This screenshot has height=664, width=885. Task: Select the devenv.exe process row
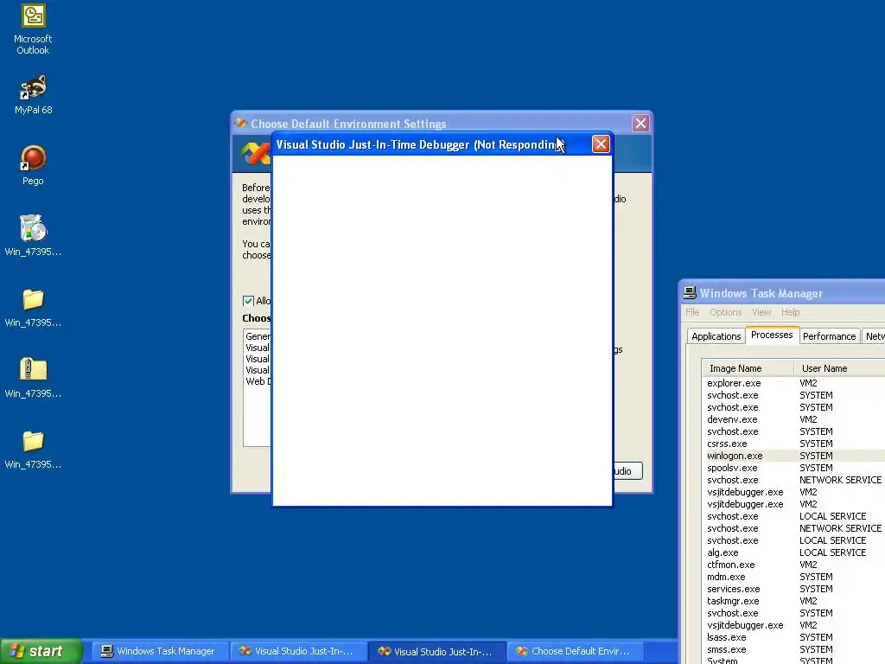coord(793,419)
